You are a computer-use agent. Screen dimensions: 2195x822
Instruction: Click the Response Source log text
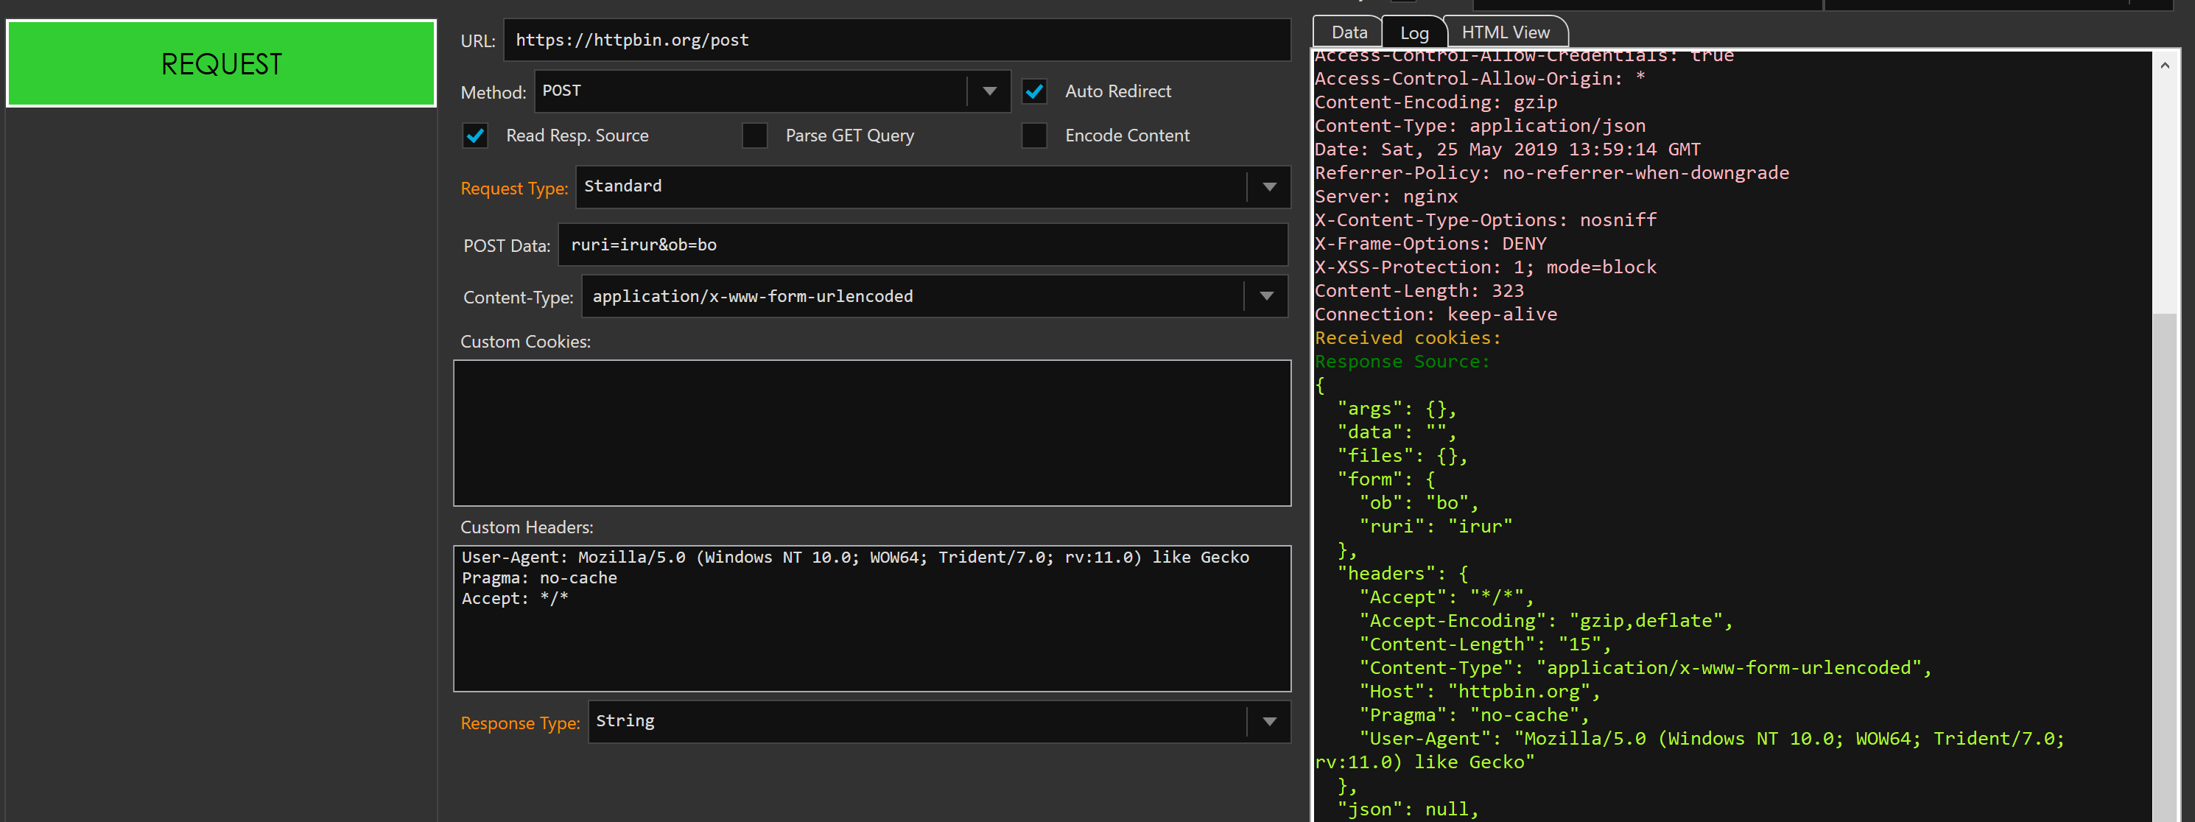[1402, 361]
